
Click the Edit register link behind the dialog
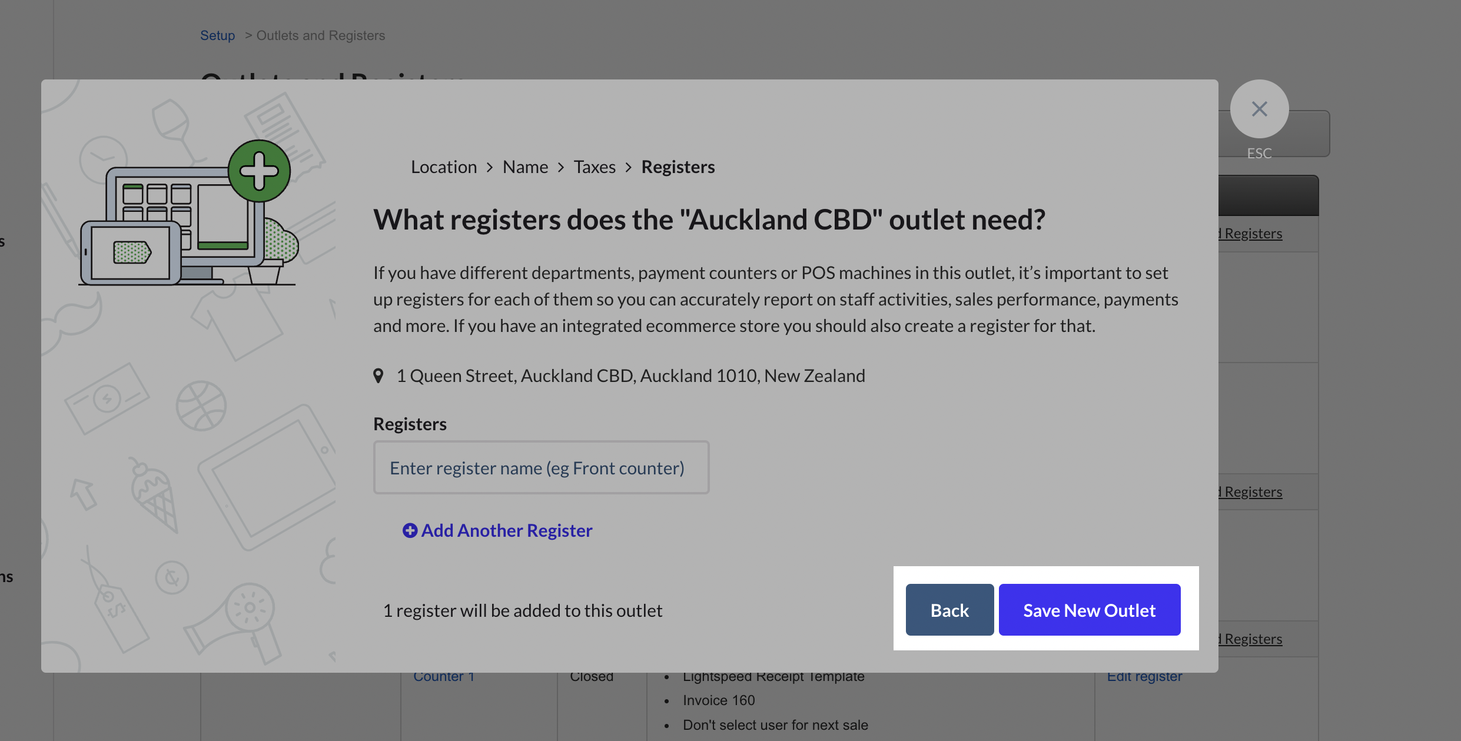[1144, 677]
